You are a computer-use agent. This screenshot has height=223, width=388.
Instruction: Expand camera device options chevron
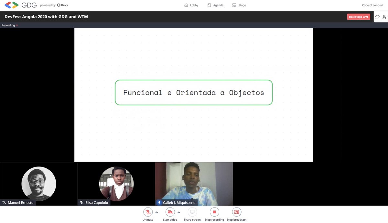[x=179, y=213]
